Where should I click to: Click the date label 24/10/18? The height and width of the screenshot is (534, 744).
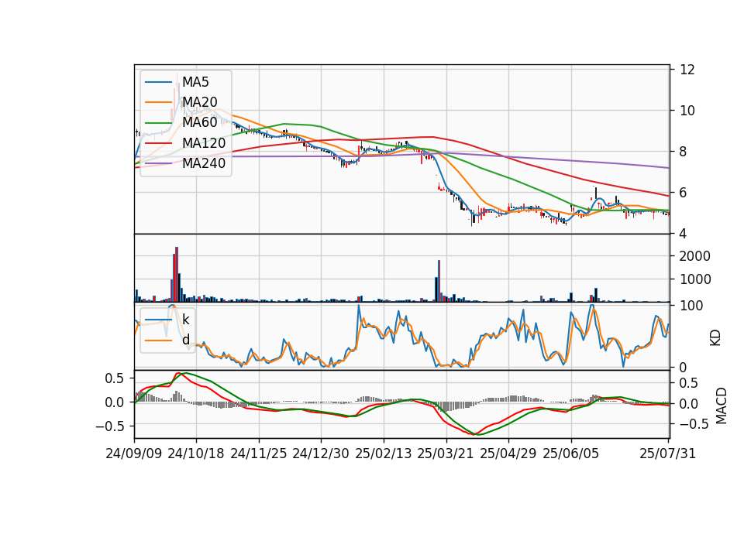click(196, 454)
